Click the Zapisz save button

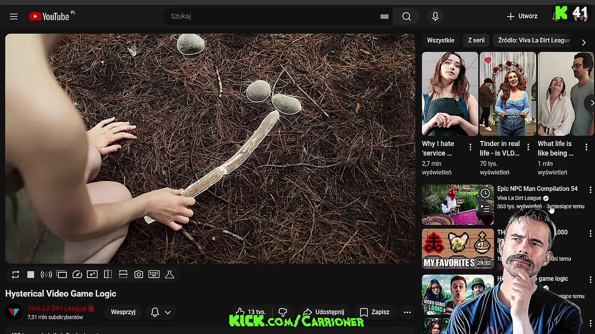375,312
